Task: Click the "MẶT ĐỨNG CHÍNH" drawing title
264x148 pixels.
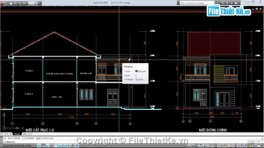Action: [213, 130]
